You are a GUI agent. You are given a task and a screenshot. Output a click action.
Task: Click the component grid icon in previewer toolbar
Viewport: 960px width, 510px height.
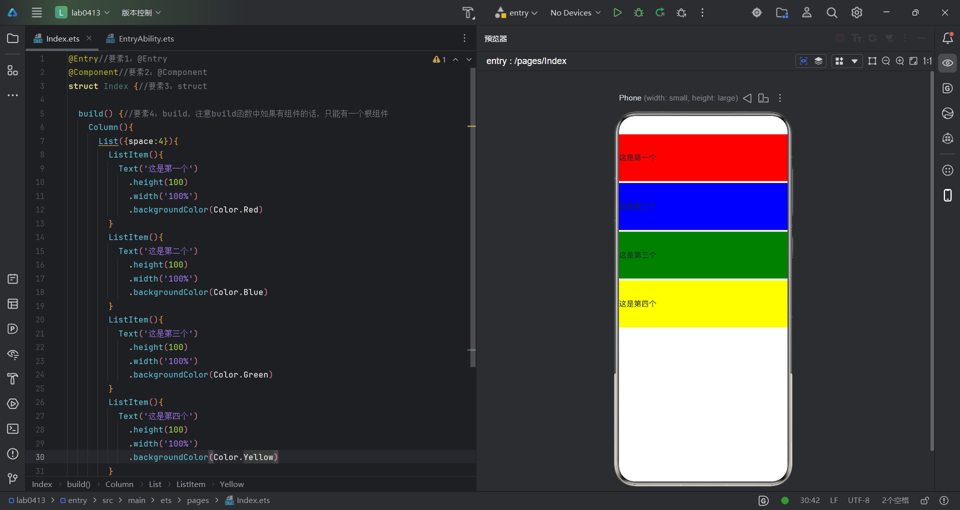tap(839, 61)
